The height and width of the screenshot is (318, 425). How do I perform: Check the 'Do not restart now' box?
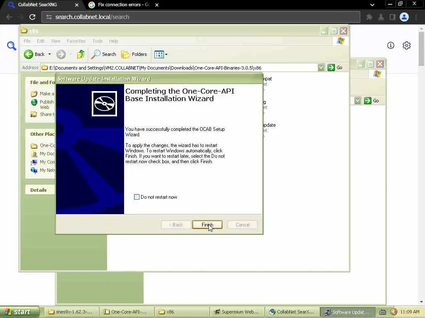137,197
